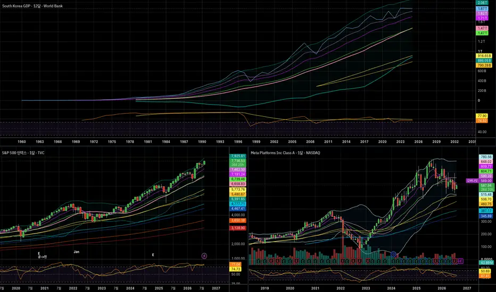Click the S&P 500 인덱스 chart title
496x292 pixels.
[23, 153]
